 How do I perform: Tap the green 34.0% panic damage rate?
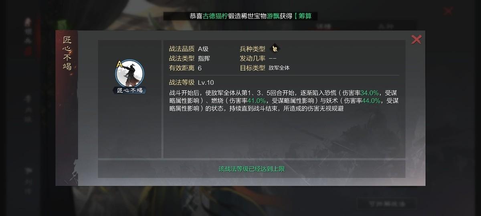(370, 93)
